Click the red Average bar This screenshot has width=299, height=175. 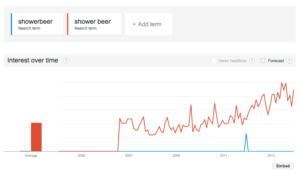36,137
